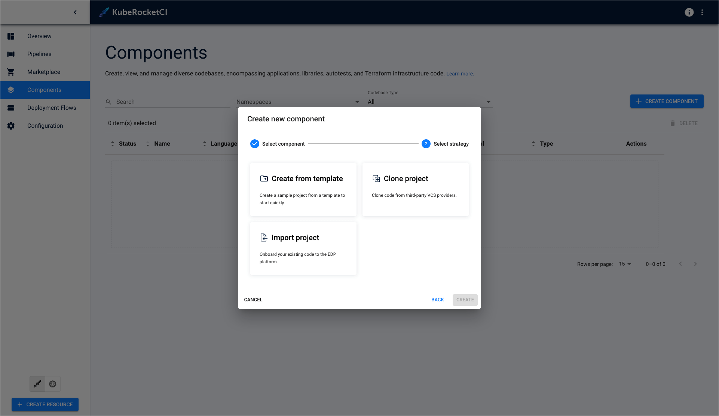Select the Clone project strategy card
Screen dimensions: 719x416
pyautogui.click(x=415, y=190)
